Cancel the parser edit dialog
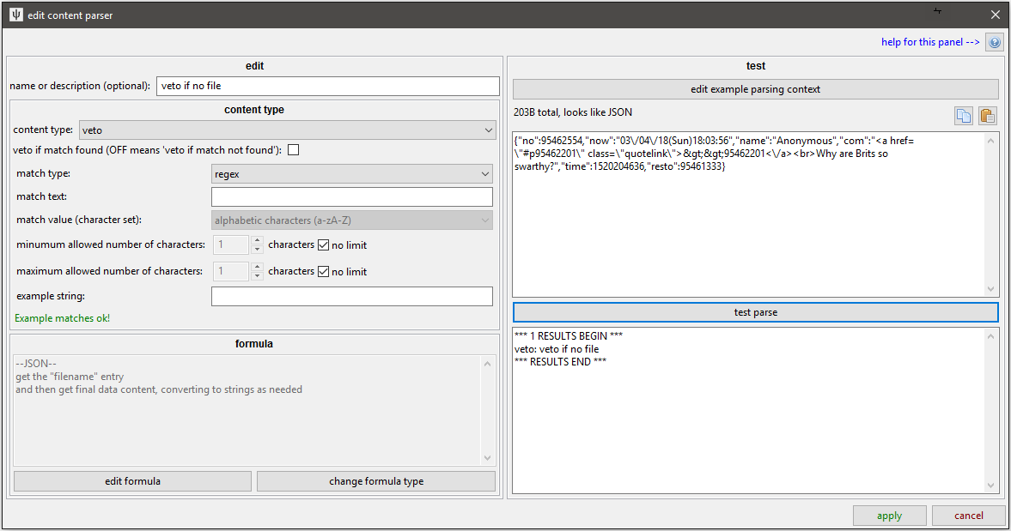This screenshot has width=1011, height=531. coord(968,516)
